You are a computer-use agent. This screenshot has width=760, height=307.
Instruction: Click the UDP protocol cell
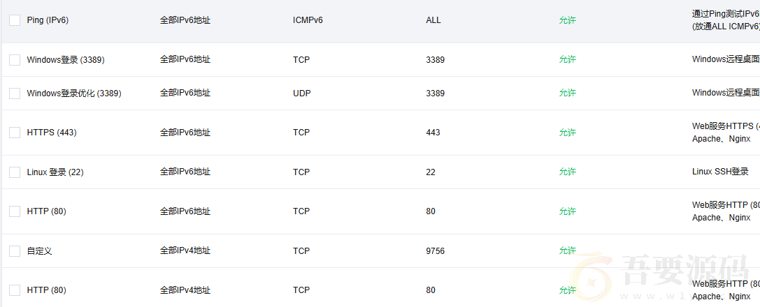301,93
